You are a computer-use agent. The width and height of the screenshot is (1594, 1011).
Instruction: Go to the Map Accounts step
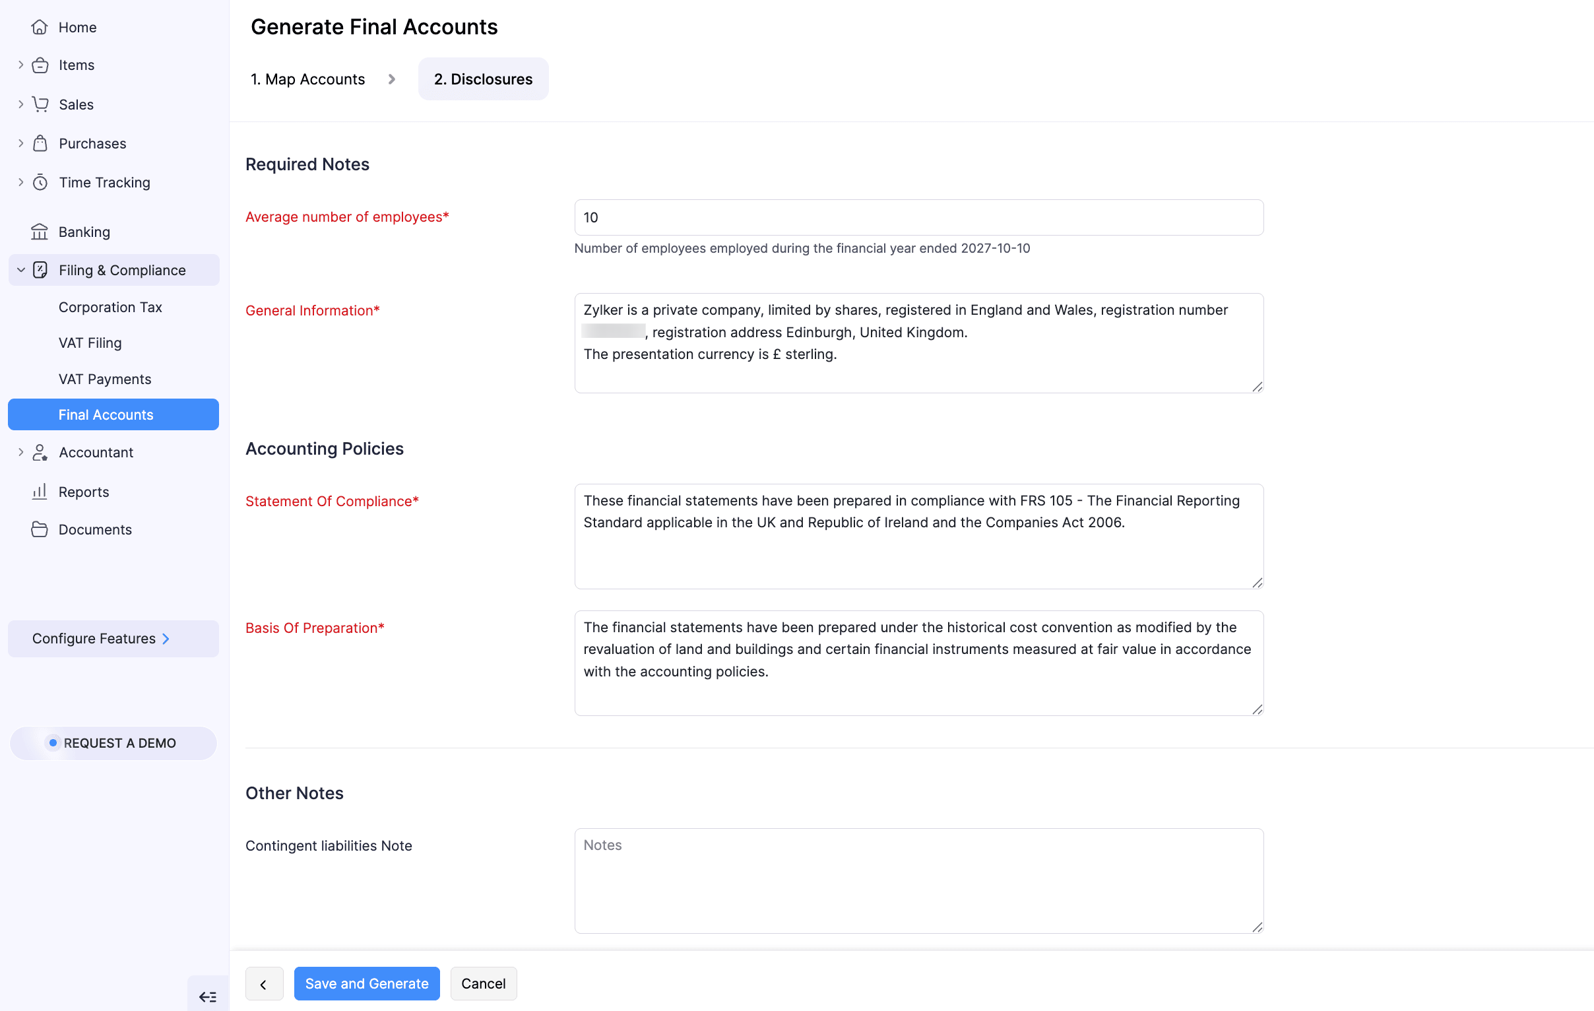tap(308, 79)
